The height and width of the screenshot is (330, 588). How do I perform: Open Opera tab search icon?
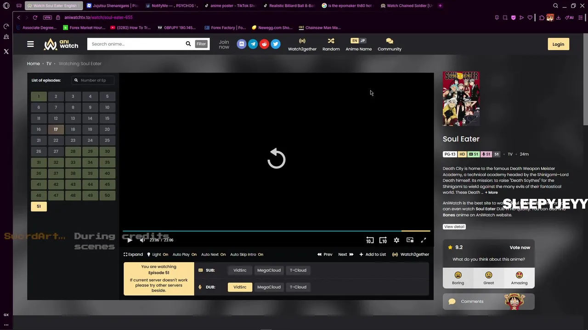[556, 6]
